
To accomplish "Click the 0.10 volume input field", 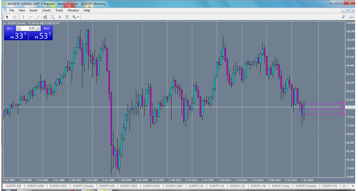I will [28, 28].
